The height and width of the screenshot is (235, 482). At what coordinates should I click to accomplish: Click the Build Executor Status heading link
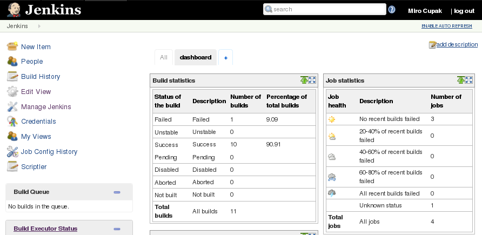[45, 229]
